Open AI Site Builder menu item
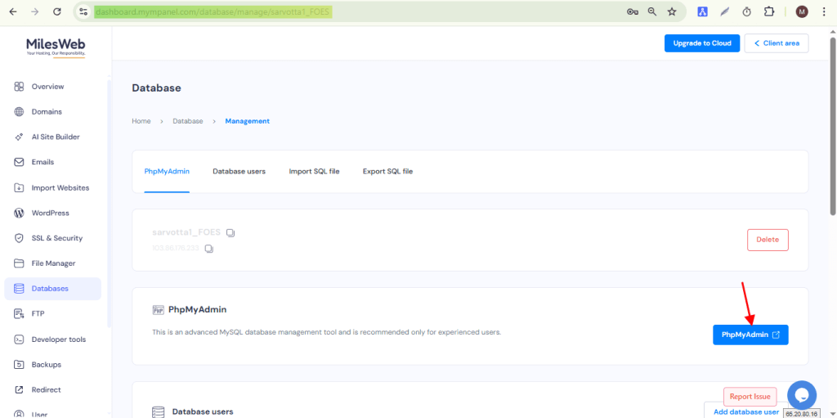837x418 pixels. point(56,137)
